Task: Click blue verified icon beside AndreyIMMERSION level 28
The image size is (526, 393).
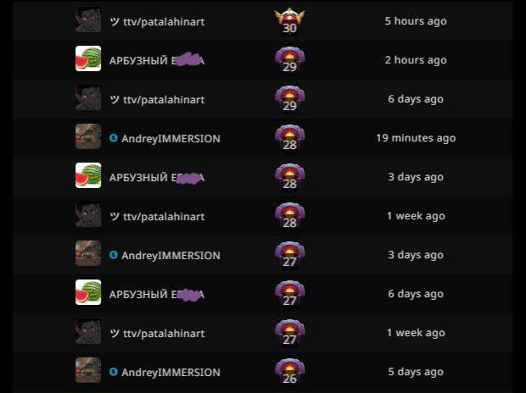Action: click(x=114, y=138)
